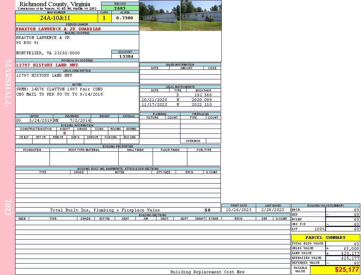Click the print date 10/26/2023
Viewport: 361px width, 275px height.
(x=238, y=210)
